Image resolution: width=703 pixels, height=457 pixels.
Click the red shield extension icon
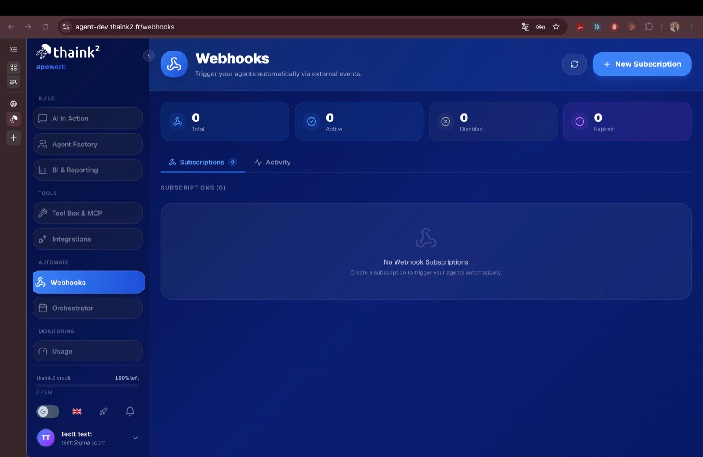pos(614,27)
